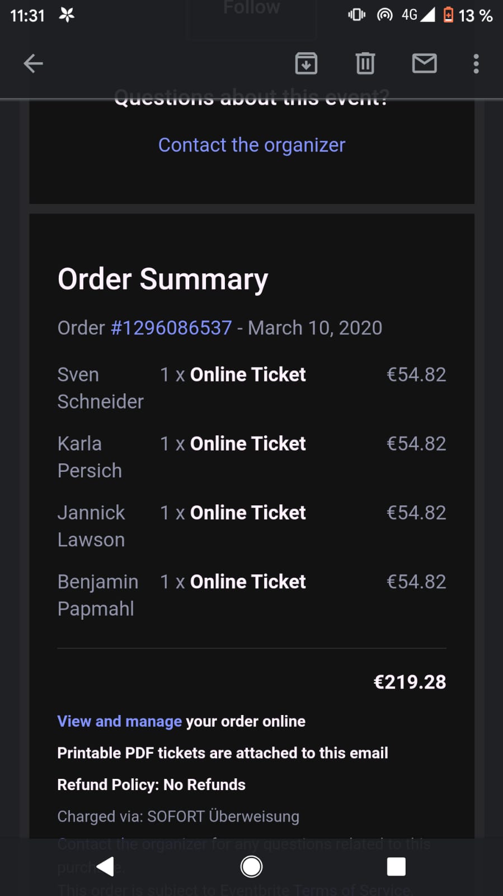Delete this email with trash icon
503x896 pixels.
[365, 63]
